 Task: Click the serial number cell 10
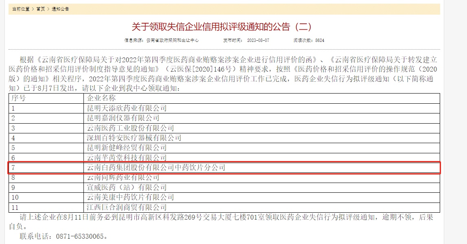(46, 197)
